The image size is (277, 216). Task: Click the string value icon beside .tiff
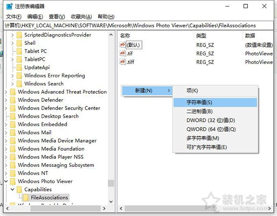[x=122, y=62]
